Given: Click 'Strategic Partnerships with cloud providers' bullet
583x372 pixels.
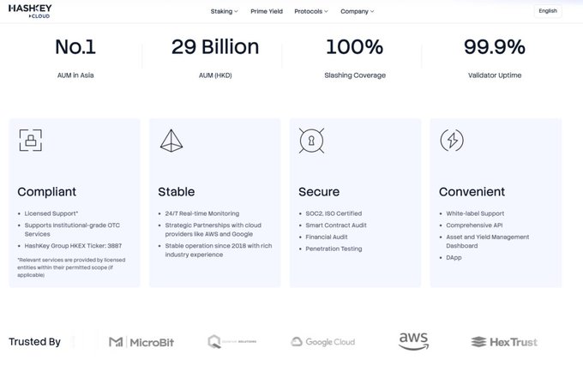Looking at the screenshot, I should [x=213, y=230].
